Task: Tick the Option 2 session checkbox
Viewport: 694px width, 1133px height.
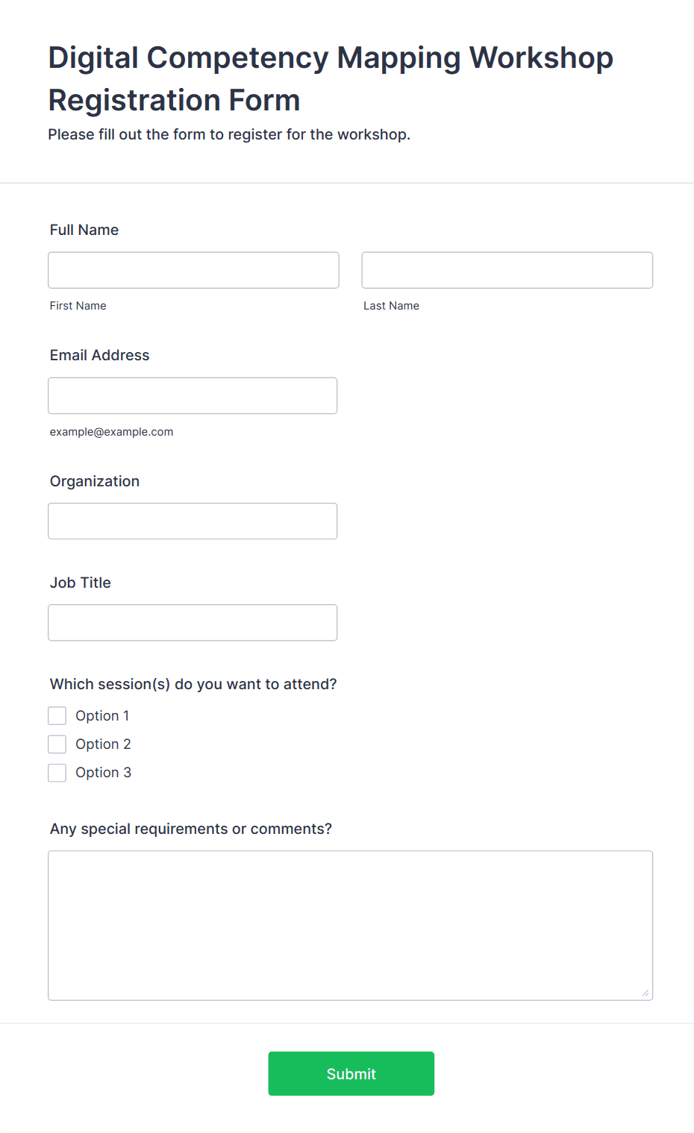Action: (x=57, y=744)
